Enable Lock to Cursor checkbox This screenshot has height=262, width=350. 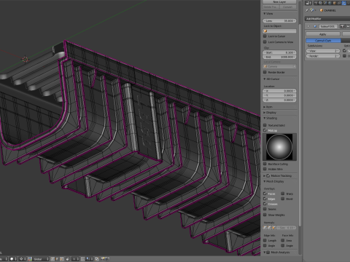click(265, 36)
